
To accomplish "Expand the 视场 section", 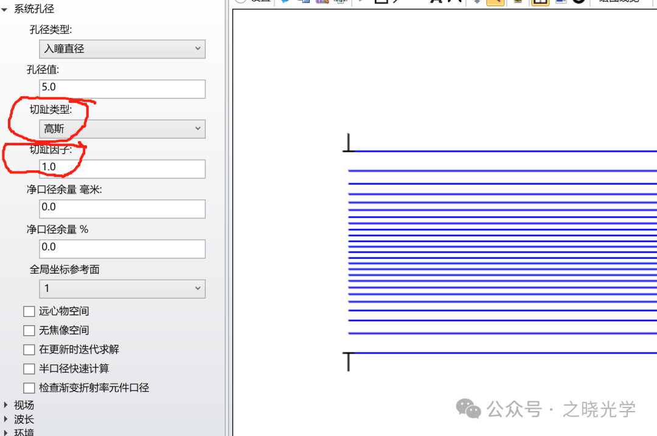I will click(7, 405).
